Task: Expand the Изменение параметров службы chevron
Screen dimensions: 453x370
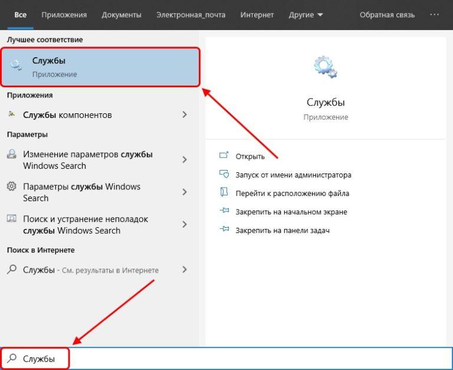Action: tap(185, 160)
